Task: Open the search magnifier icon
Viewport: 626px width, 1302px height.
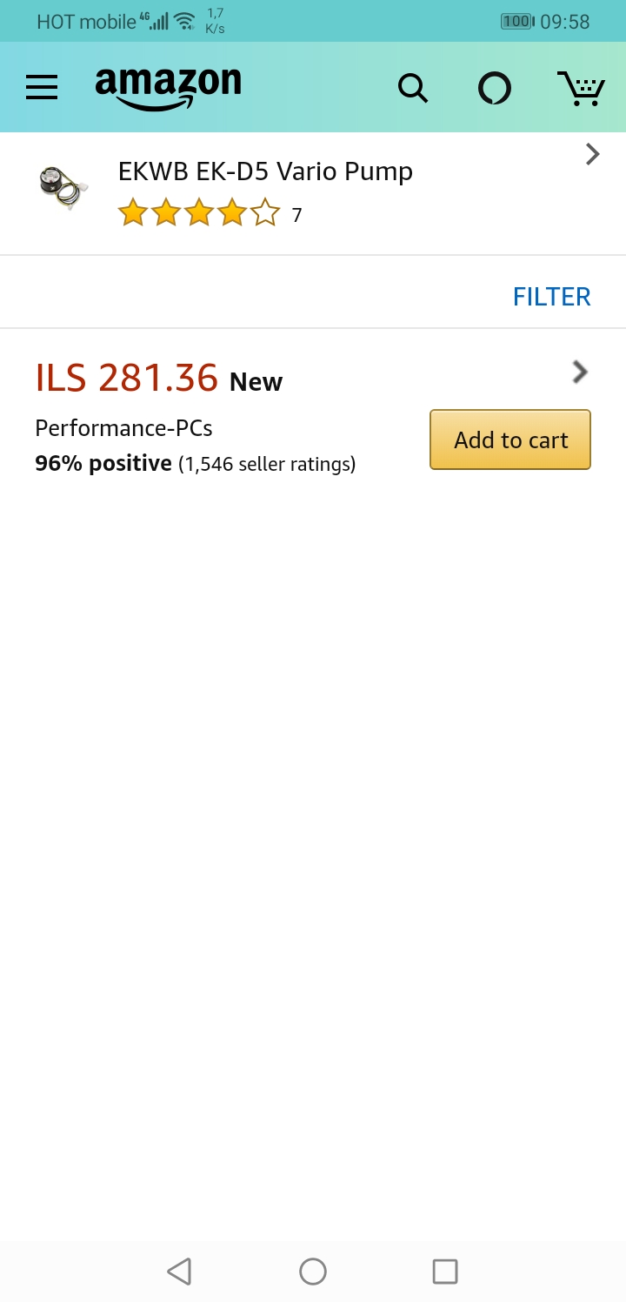Action: coord(412,88)
